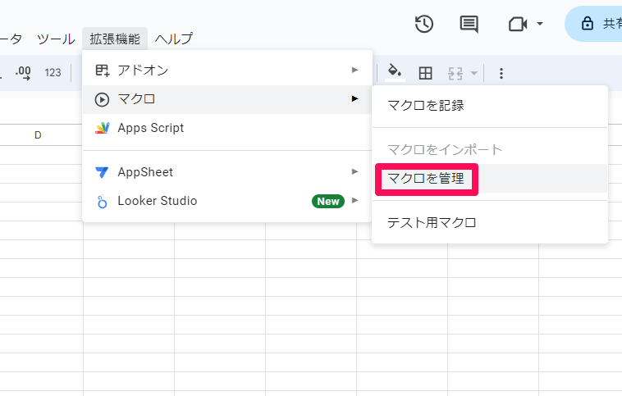The image size is (622, 396).
Task: Click the merge cells icon
Action: (x=455, y=73)
